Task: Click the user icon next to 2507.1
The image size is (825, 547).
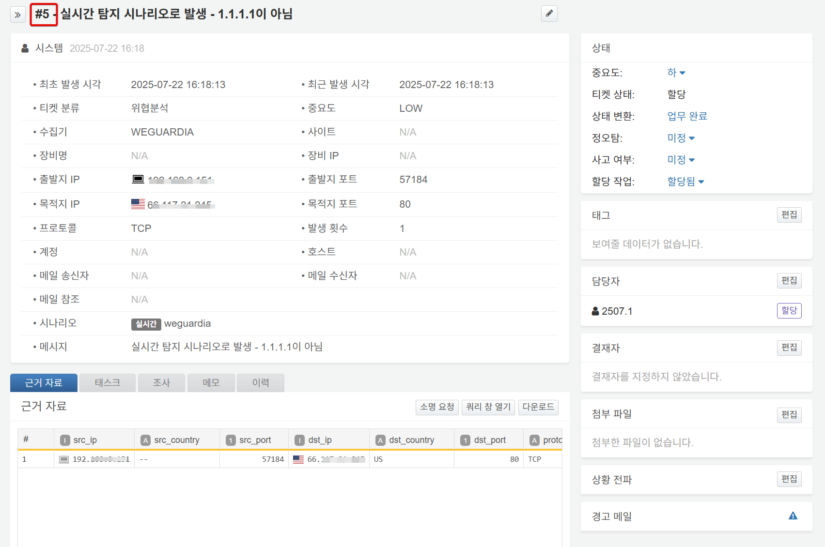Action: [x=595, y=311]
